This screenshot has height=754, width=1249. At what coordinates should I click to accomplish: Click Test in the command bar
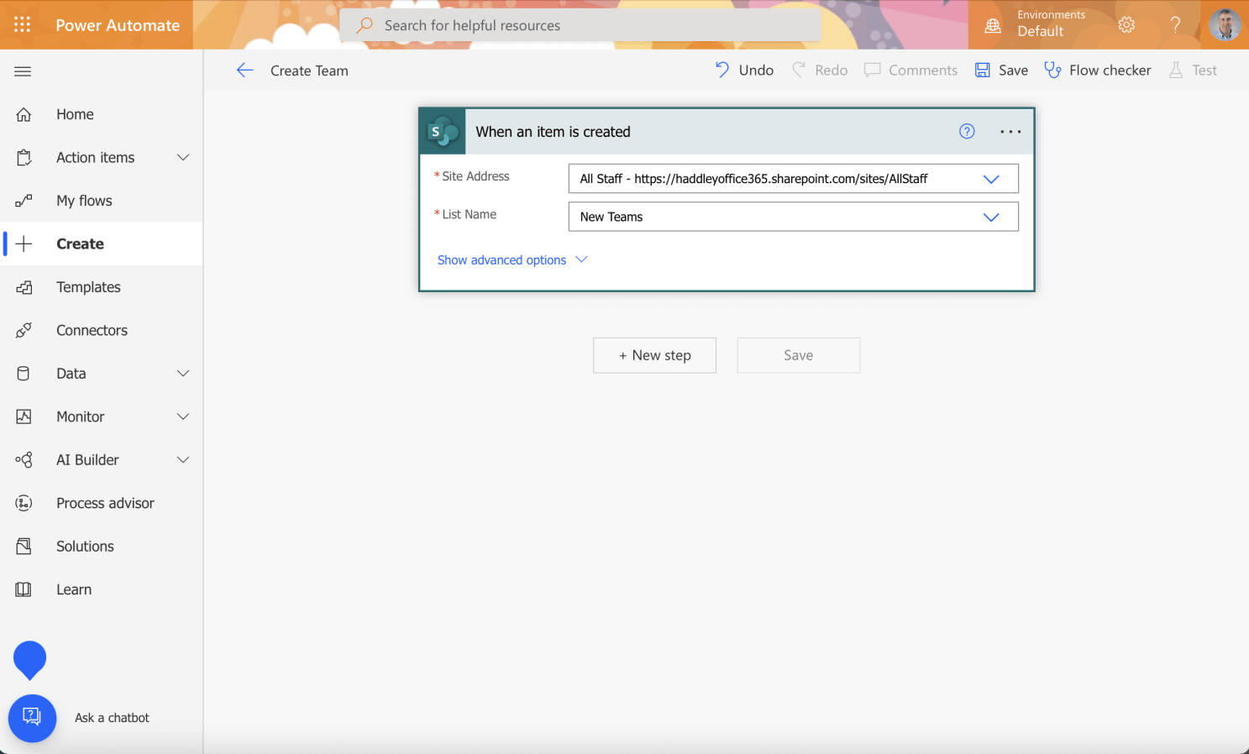(x=1193, y=71)
